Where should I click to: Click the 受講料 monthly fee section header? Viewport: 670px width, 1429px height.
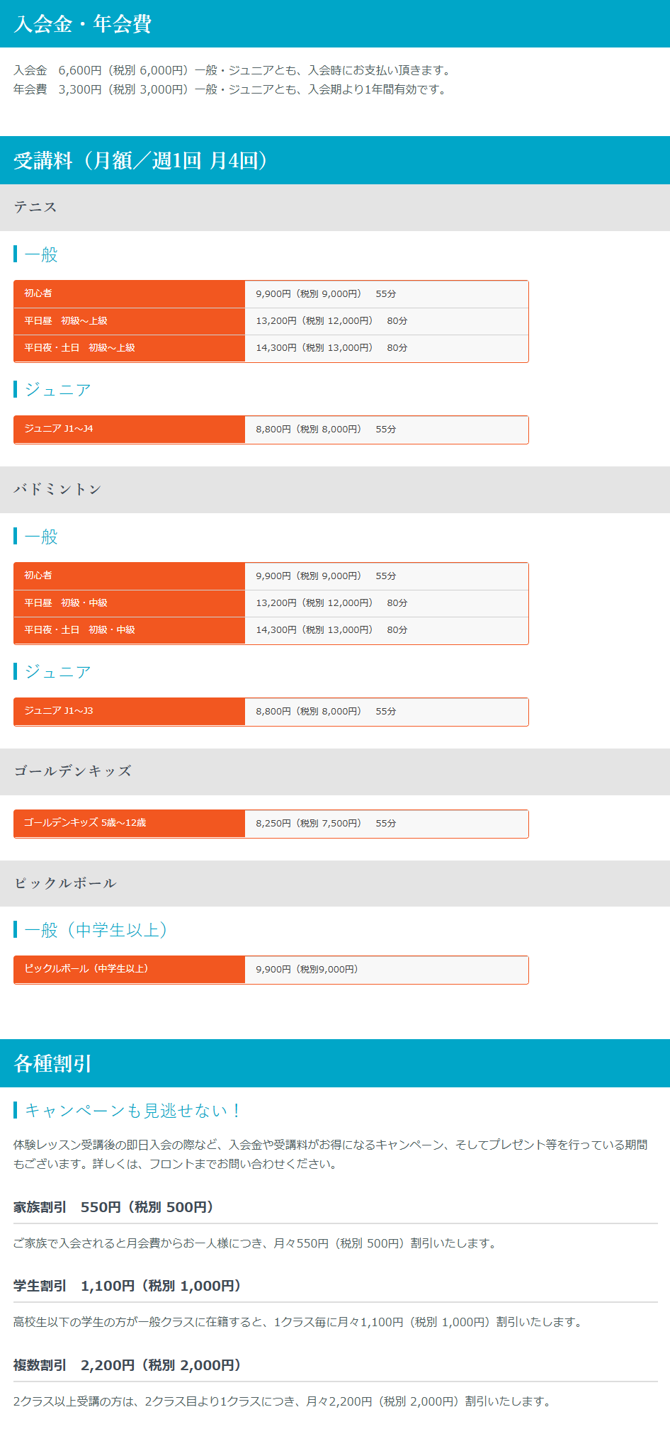(x=142, y=160)
